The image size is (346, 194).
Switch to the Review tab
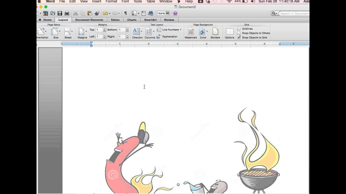[169, 20]
